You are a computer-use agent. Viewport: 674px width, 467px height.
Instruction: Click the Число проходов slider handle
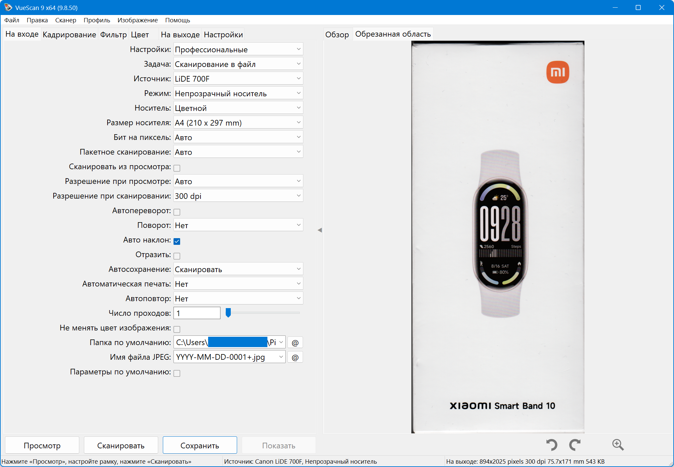coord(228,312)
